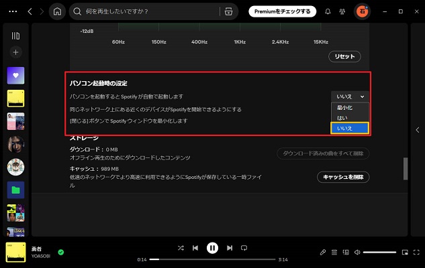425x268 pixels.
Task: Open the mini player icon
Action: [405, 253]
